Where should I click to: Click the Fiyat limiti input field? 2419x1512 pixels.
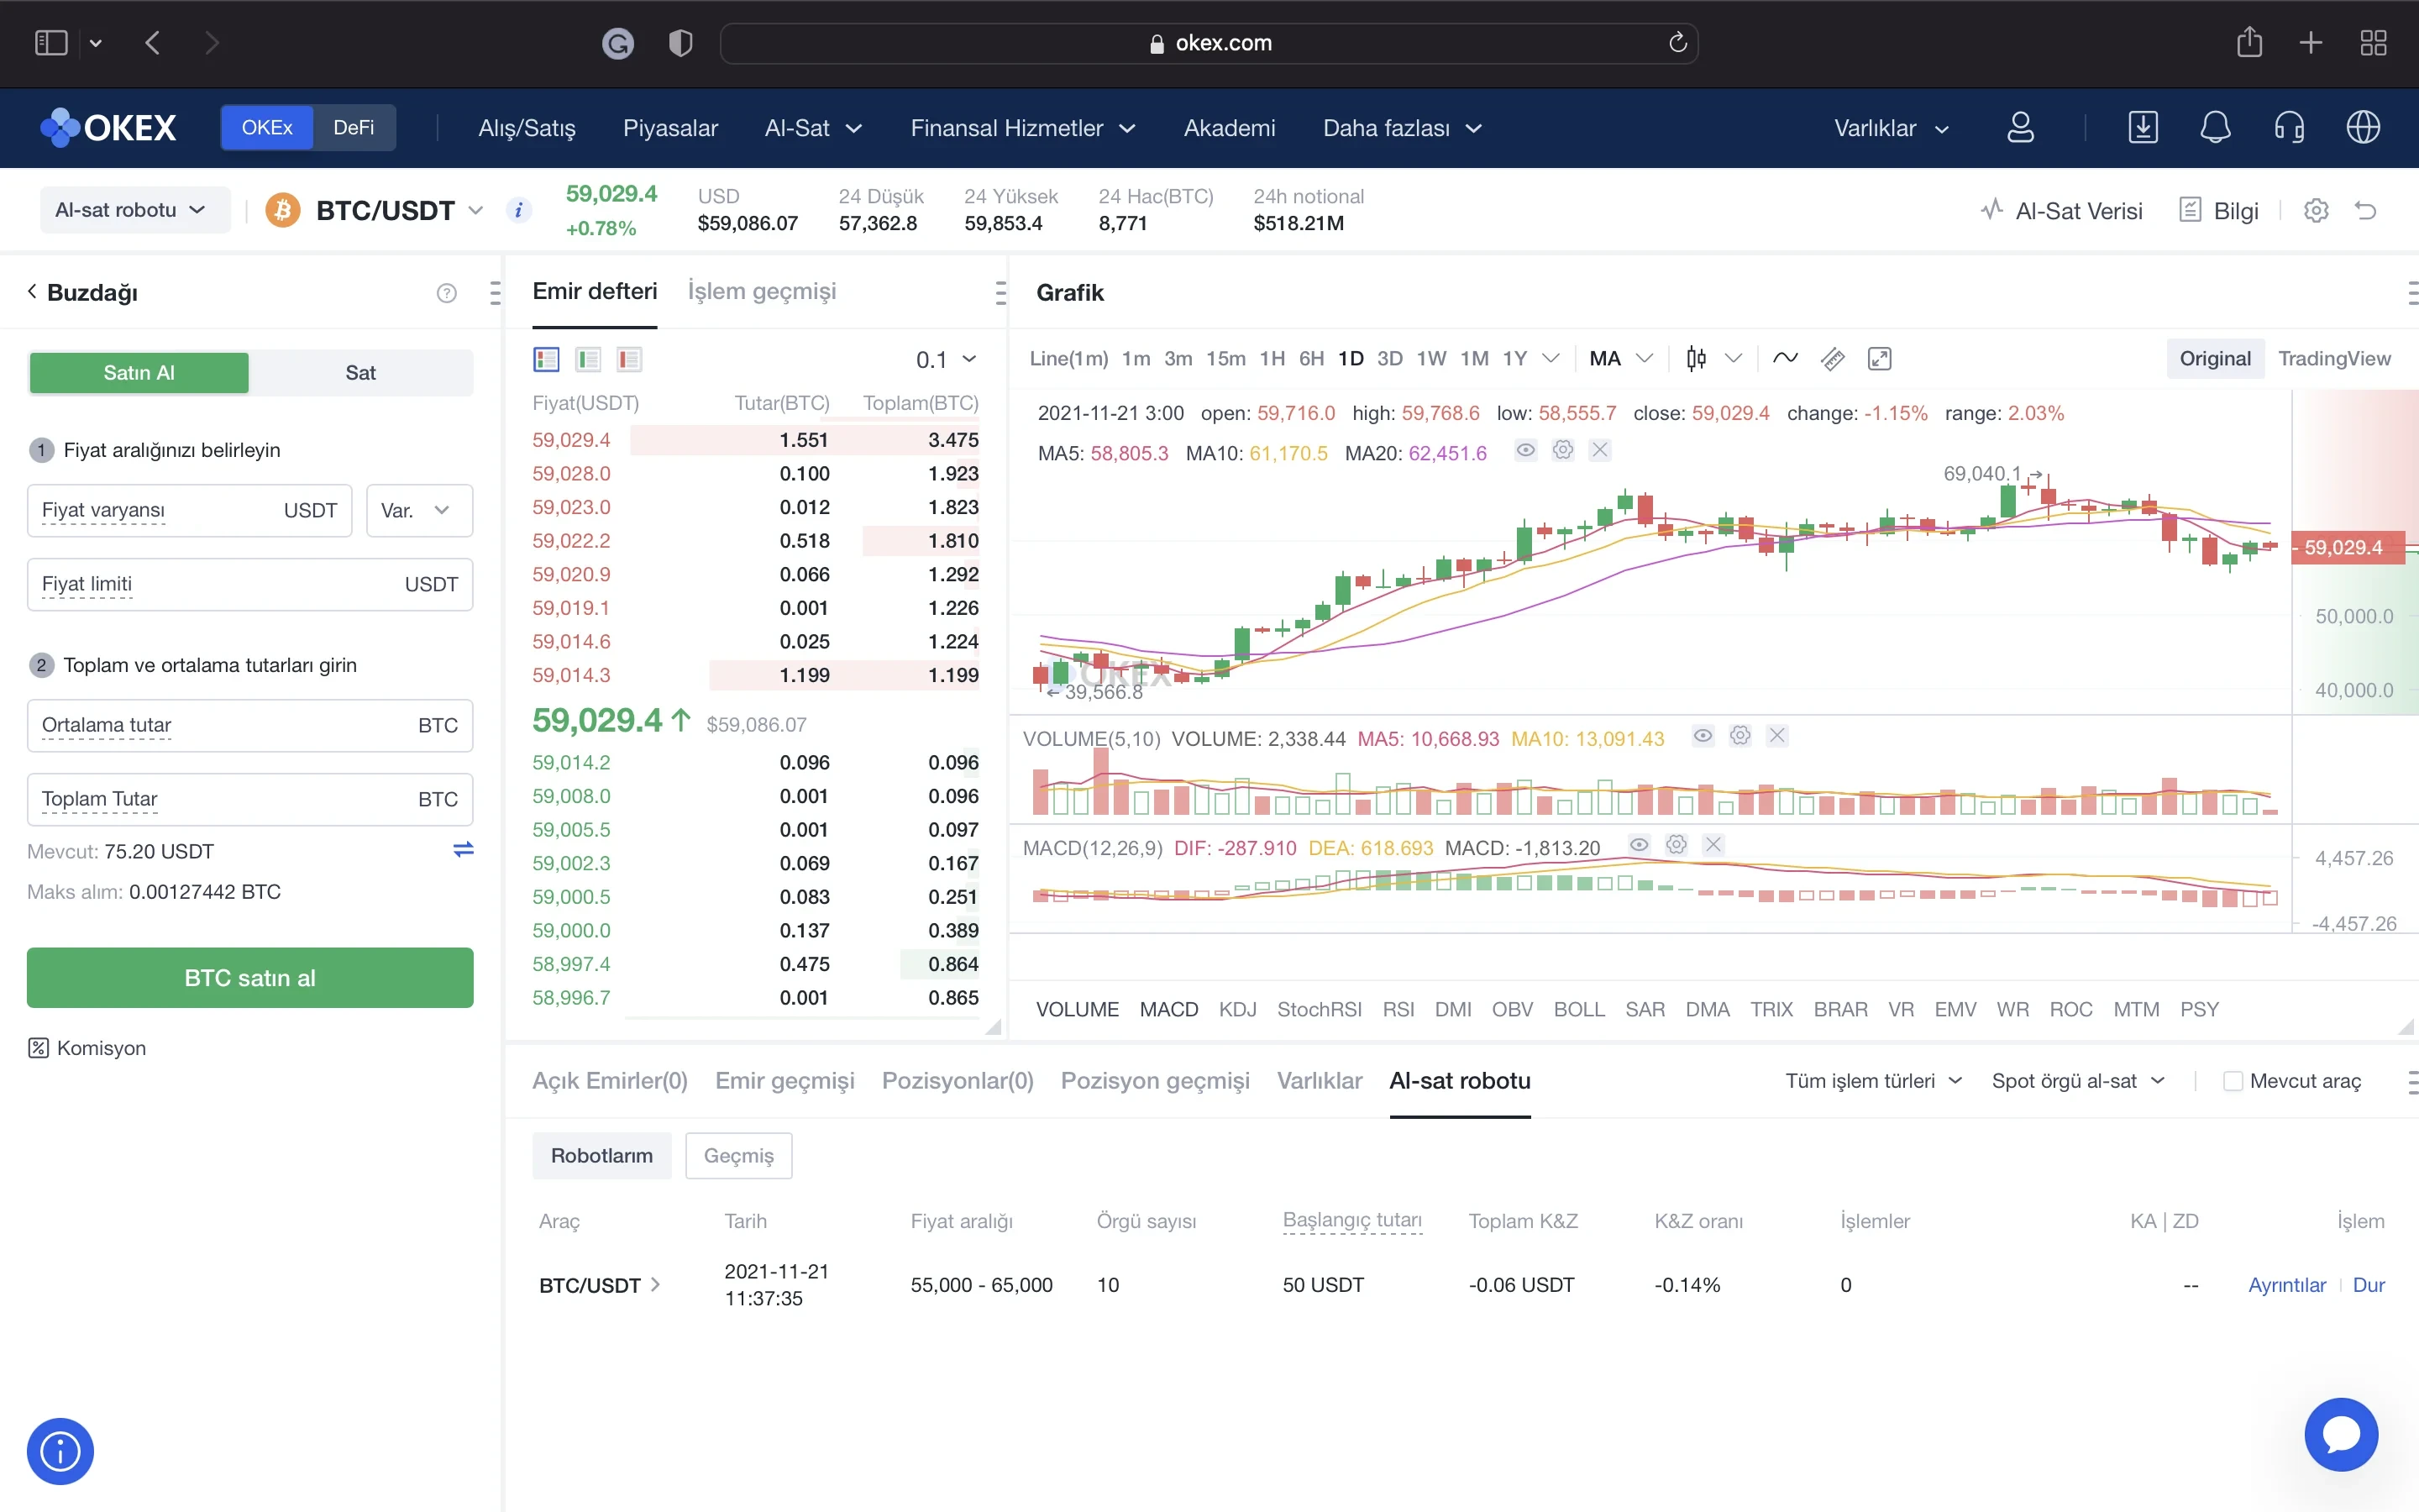(250, 584)
